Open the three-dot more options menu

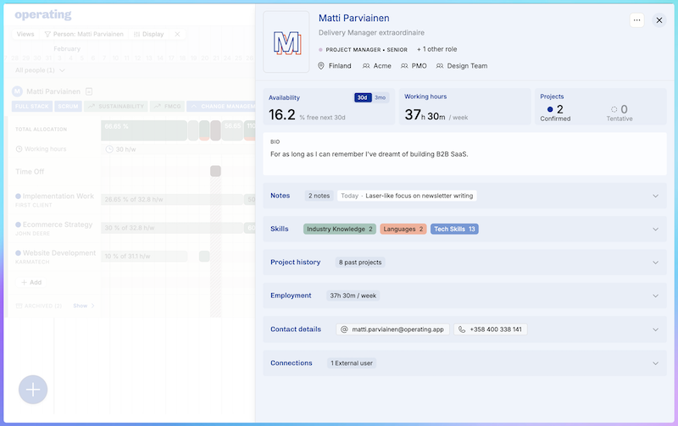pos(636,20)
